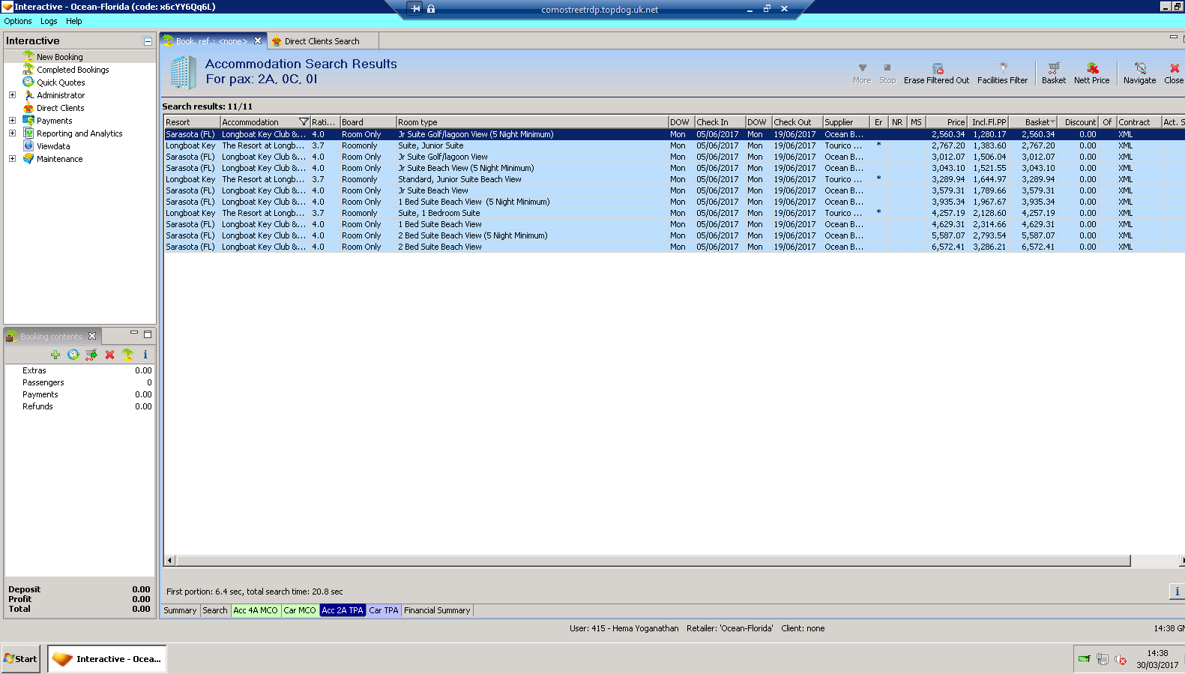Select Completed Bookings in the tree
The width and height of the screenshot is (1185, 674).
coord(73,70)
